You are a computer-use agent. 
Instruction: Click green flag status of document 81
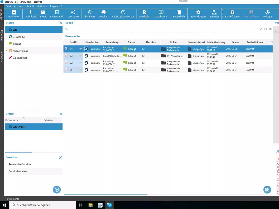pos(125,70)
